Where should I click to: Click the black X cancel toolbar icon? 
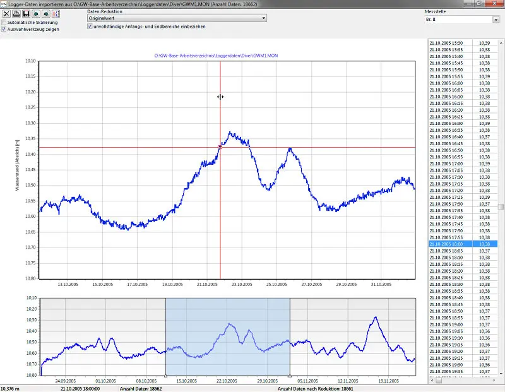[6, 13]
